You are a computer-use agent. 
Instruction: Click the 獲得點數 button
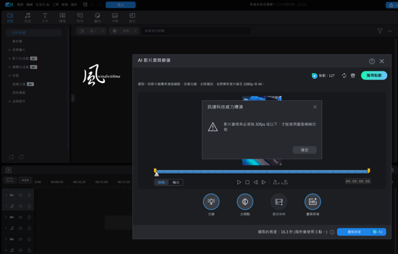coord(374,76)
